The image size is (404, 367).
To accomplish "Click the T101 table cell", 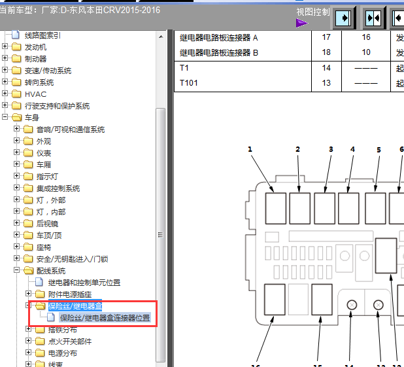I will click(x=189, y=83).
